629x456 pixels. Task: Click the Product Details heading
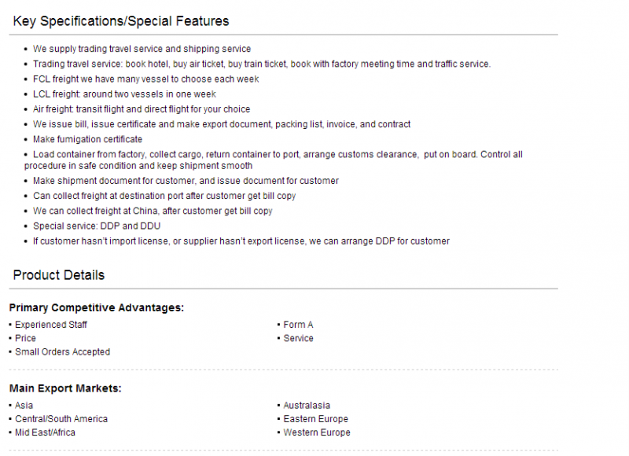pyautogui.click(x=58, y=275)
